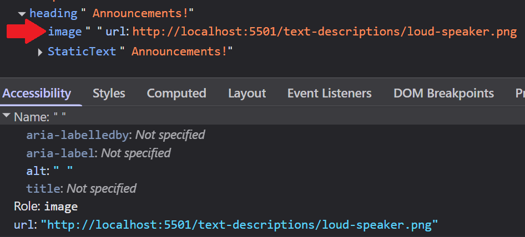Expand the StaticText "Announcements!" node
Image resolution: width=525 pixels, height=237 pixels.
pyautogui.click(x=41, y=52)
